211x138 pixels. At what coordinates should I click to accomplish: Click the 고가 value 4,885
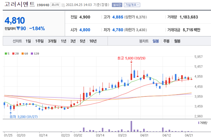[x=118, y=17]
